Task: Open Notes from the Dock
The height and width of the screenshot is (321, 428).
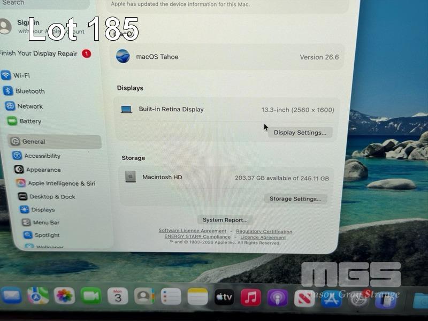Action: (x=197, y=296)
